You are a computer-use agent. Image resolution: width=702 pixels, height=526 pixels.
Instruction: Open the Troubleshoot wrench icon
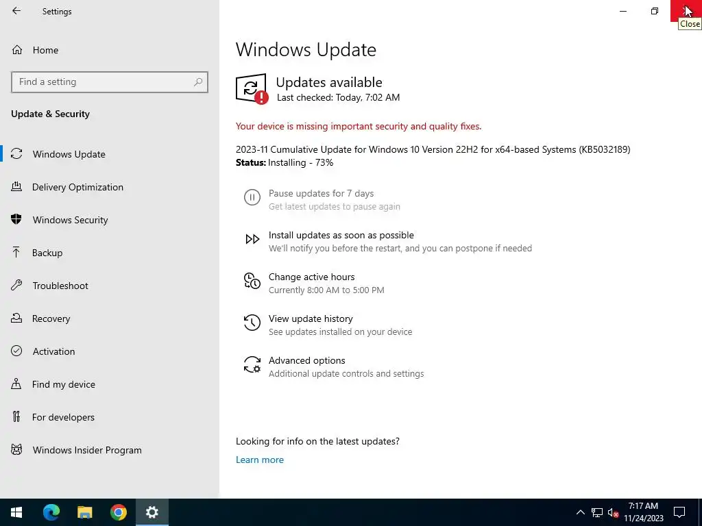(x=16, y=286)
